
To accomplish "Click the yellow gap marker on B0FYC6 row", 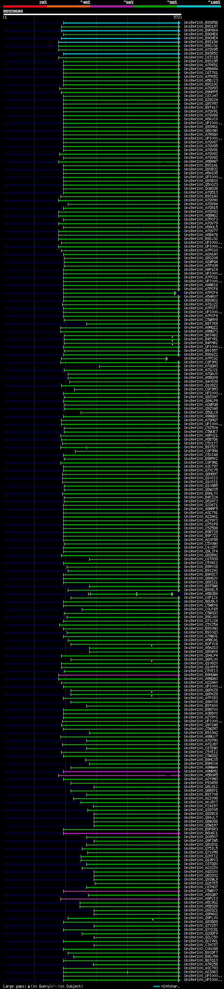I will [152, 646].
